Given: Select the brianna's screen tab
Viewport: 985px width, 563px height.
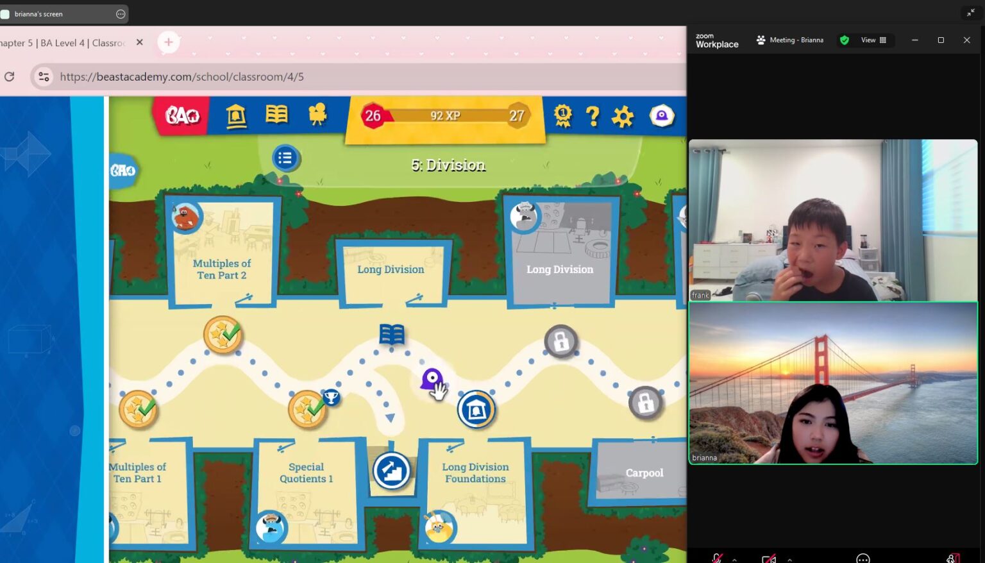Looking at the screenshot, I should [x=63, y=13].
